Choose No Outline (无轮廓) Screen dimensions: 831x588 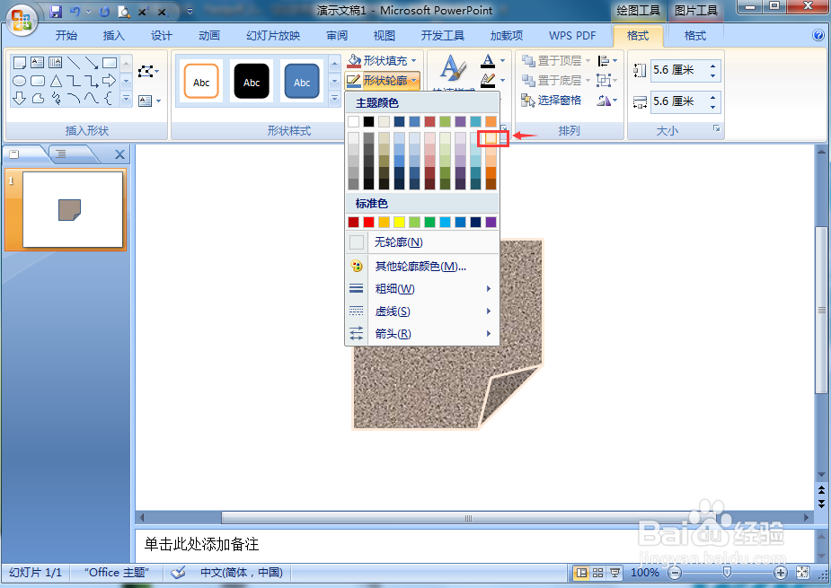[x=422, y=242]
